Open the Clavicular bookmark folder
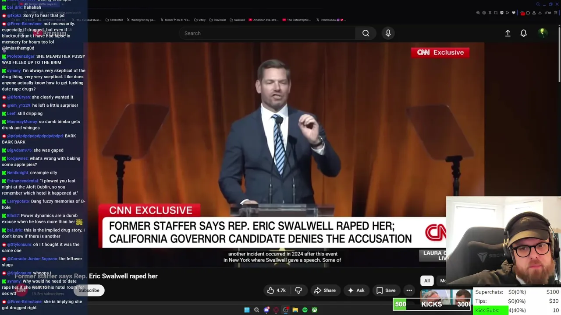 click(x=218, y=20)
